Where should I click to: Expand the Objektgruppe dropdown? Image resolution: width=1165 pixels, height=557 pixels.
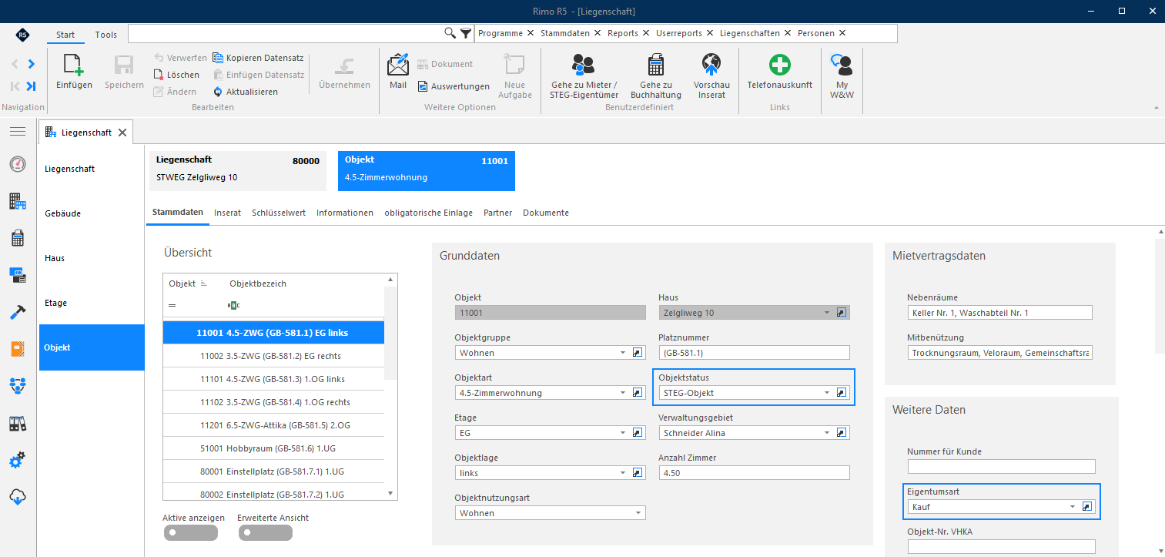(x=623, y=353)
